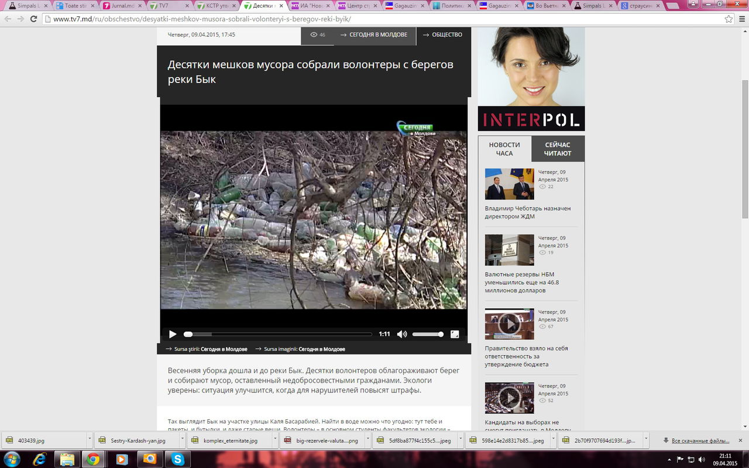
Task: Reload the current TV7 page
Action: 34,19
